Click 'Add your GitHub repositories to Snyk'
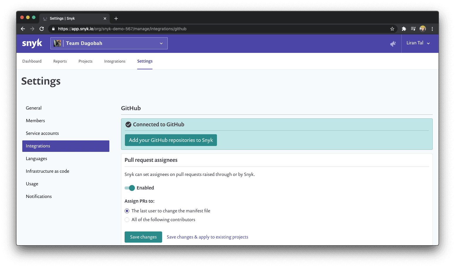 (171, 140)
